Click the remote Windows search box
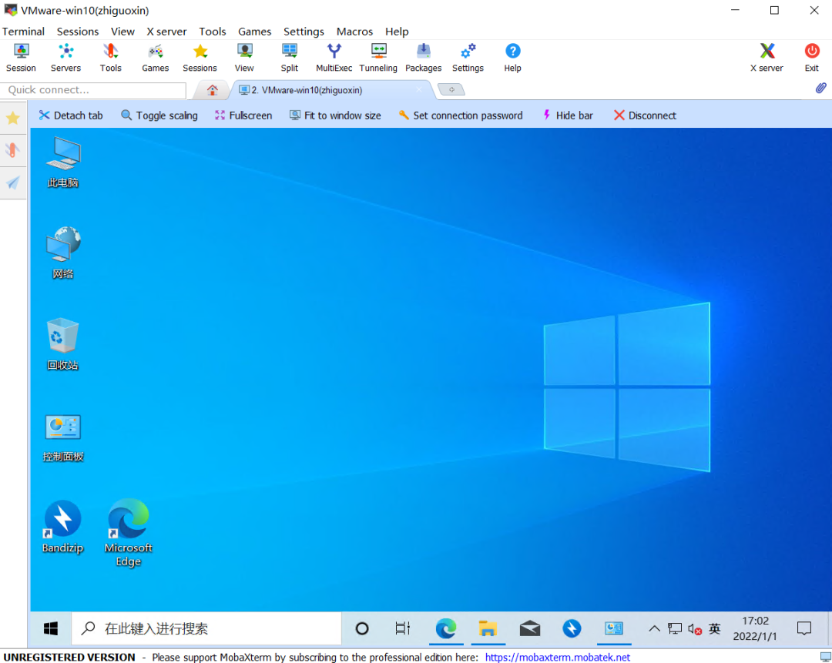832x663 pixels. click(206, 628)
